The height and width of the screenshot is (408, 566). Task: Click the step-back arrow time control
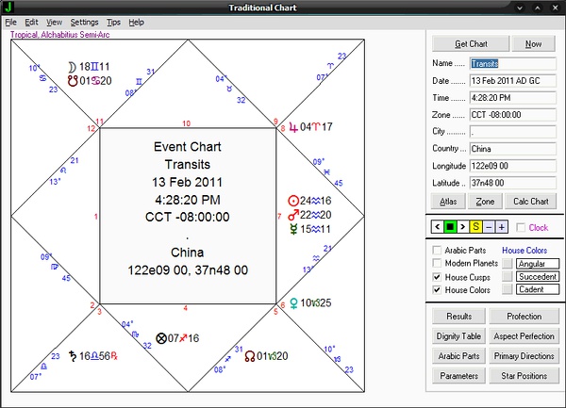pyautogui.click(x=438, y=227)
